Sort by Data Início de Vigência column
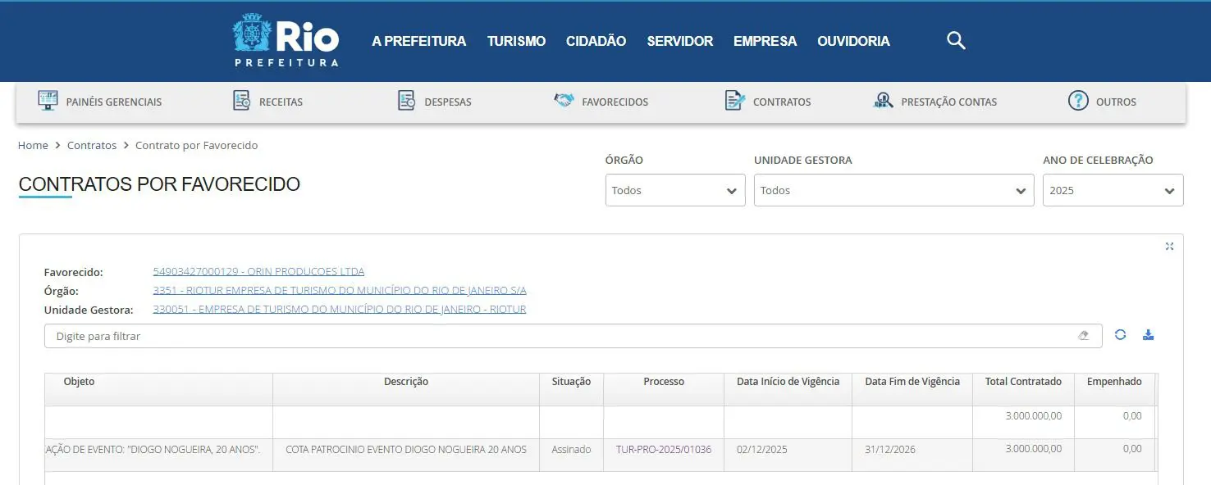Screen dimensions: 1211x485 tap(788, 382)
